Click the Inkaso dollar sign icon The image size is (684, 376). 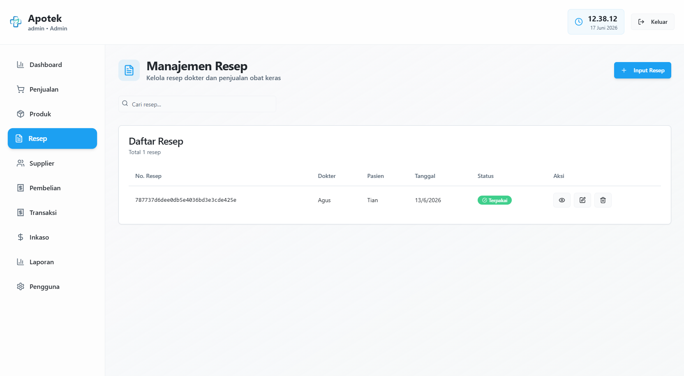tap(20, 237)
